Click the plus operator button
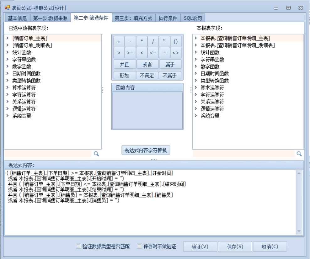This screenshot has width=310, height=259. (119, 42)
